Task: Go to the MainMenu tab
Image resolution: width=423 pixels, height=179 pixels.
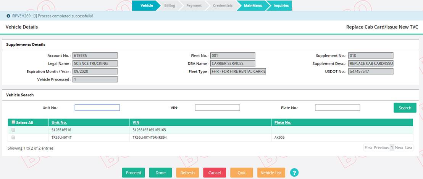Action: pos(253,6)
